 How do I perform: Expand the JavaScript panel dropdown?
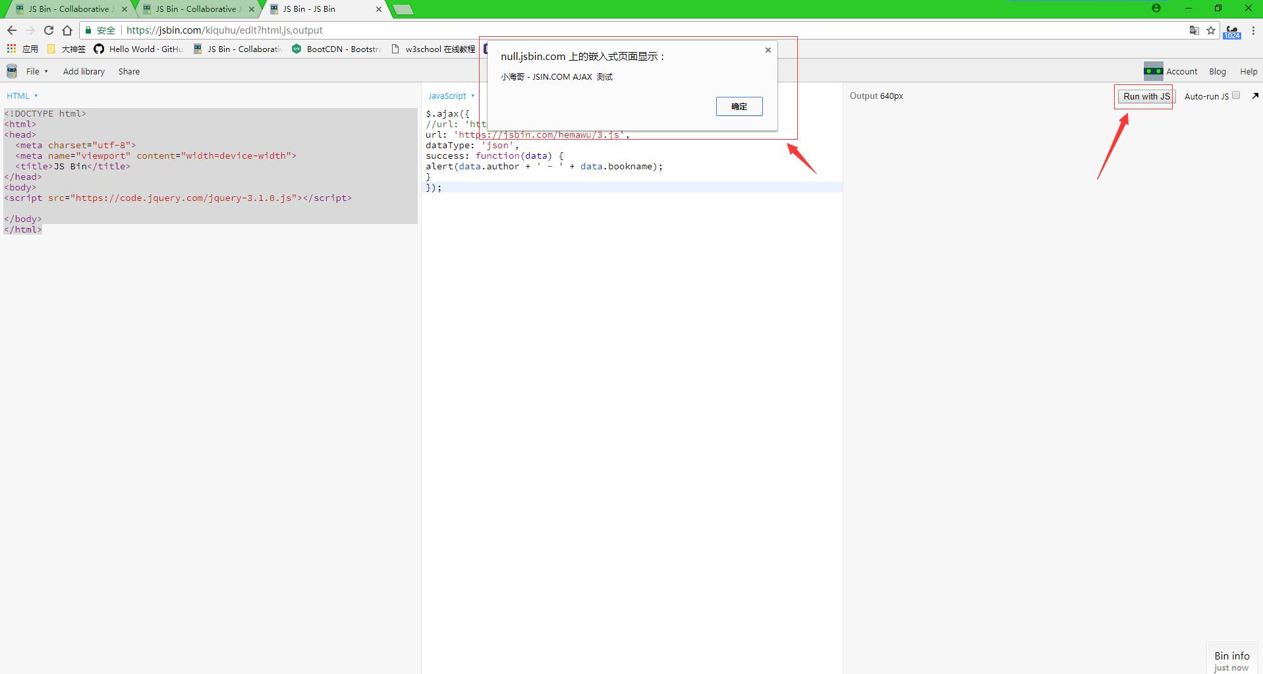[x=451, y=96]
